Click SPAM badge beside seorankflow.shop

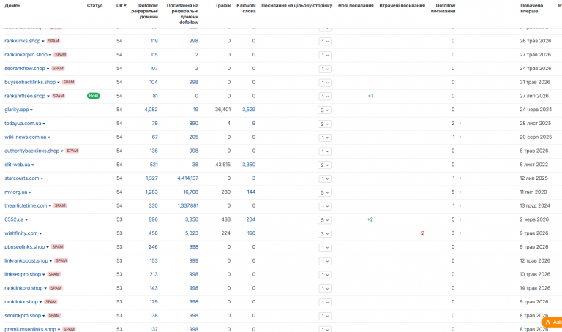point(58,69)
